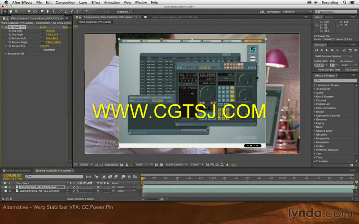Enable the Snapping checkbox
359x224 pixels.
114,12
